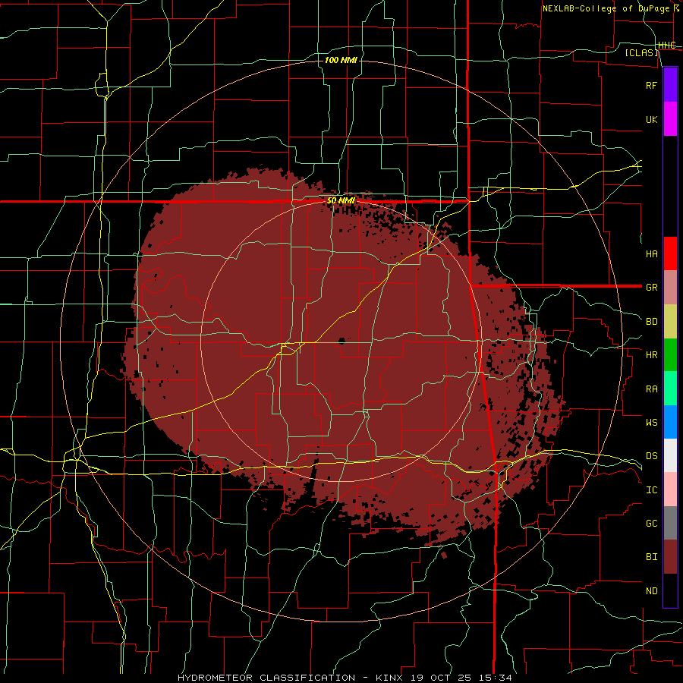Click the IC light-pink legend swatch
Image resolution: width=683 pixels, height=683 pixels.
click(x=670, y=489)
